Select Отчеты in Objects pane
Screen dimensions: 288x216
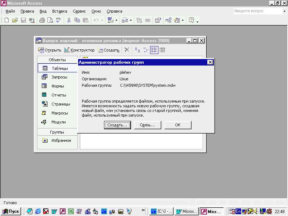[58, 95]
